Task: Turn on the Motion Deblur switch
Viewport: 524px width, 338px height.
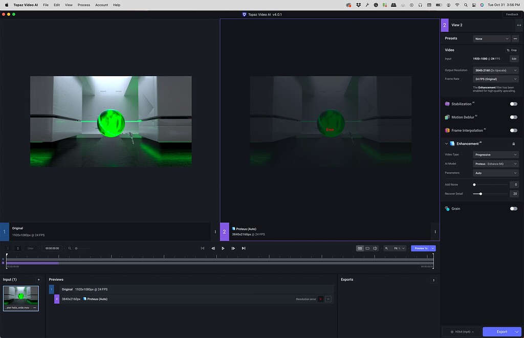Action: tap(513, 117)
